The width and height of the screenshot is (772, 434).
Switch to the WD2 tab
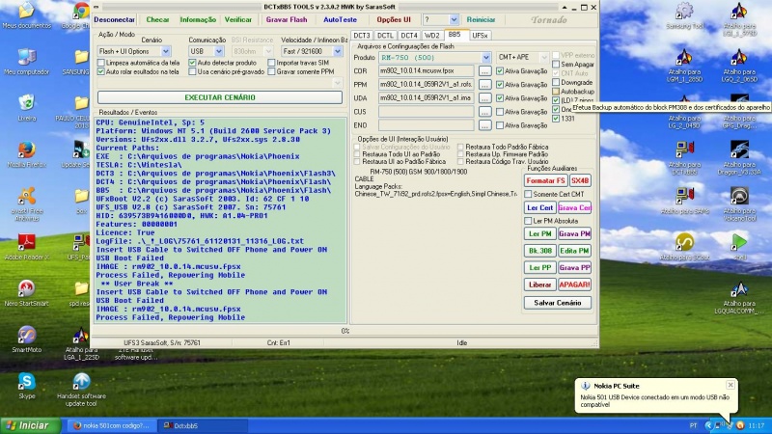point(431,36)
